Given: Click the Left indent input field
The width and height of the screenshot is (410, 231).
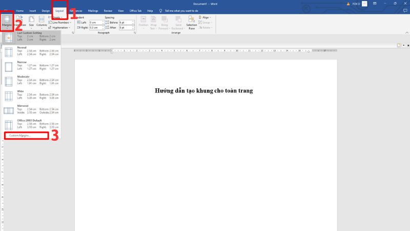Looking at the screenshot, I should point(96,23).
